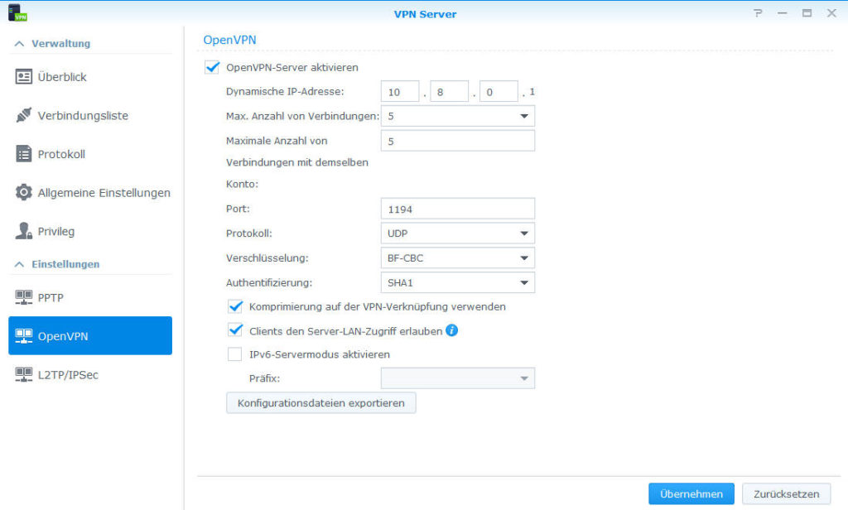Click the Privileg user lock icon
Screen dimensions: 848x510
23,231
